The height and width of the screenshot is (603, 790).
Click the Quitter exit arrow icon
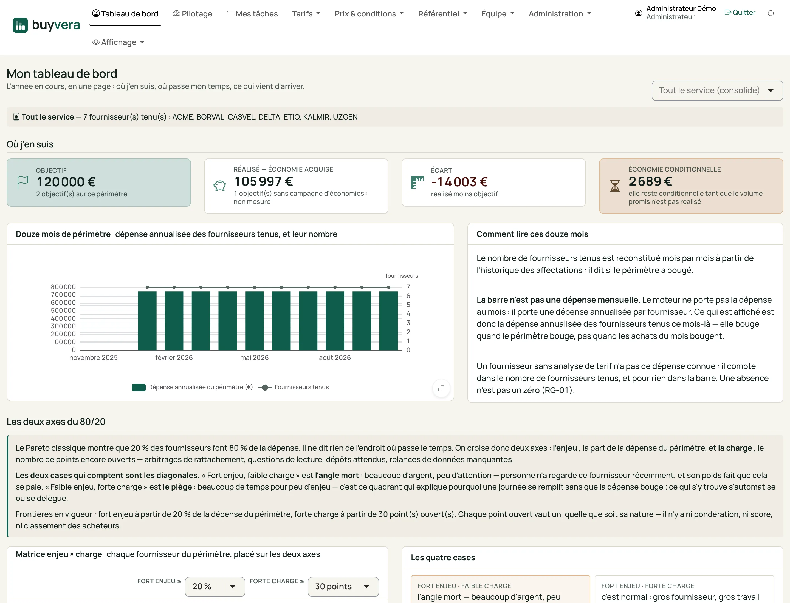728,13
